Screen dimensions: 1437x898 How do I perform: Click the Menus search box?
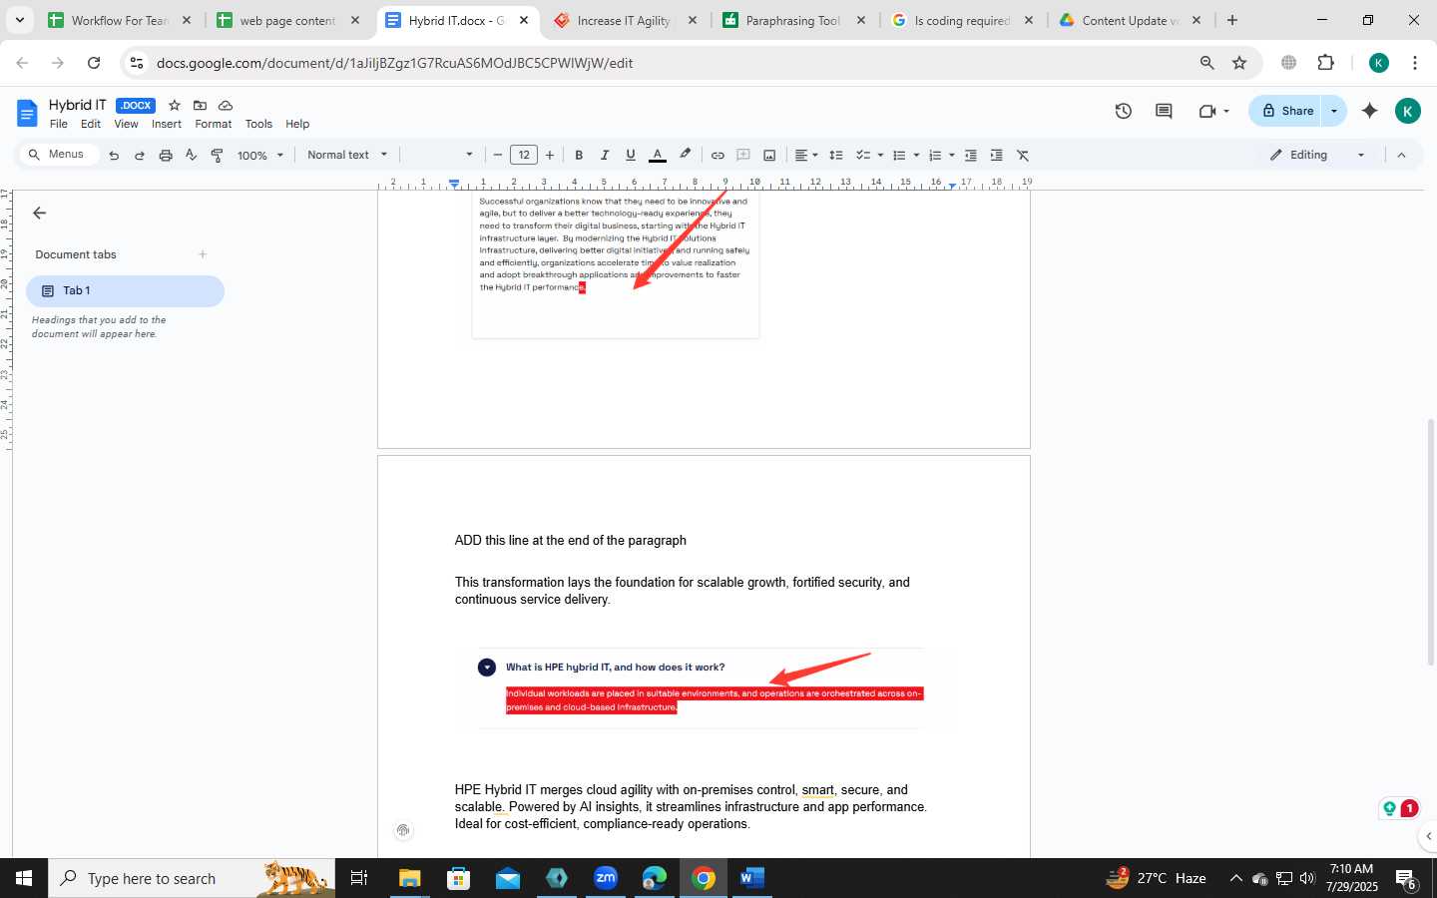pos(62,155)
